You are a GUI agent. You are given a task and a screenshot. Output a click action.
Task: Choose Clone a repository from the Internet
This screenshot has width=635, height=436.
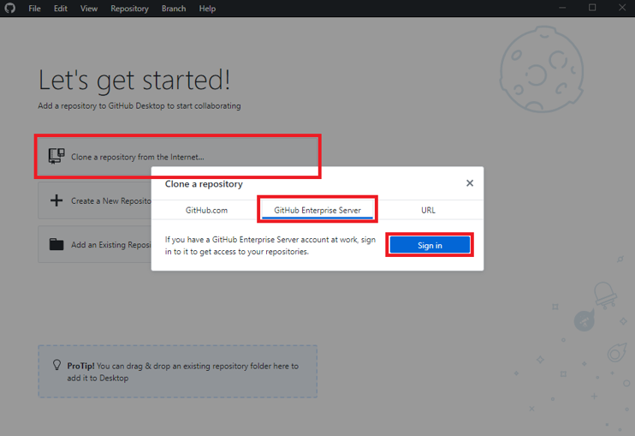pos(178,157)
